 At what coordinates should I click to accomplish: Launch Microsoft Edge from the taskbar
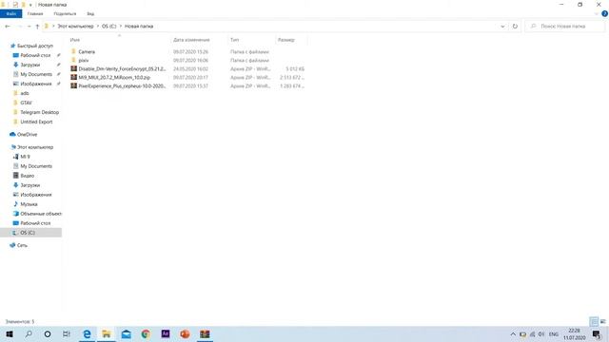click(87, 333)
